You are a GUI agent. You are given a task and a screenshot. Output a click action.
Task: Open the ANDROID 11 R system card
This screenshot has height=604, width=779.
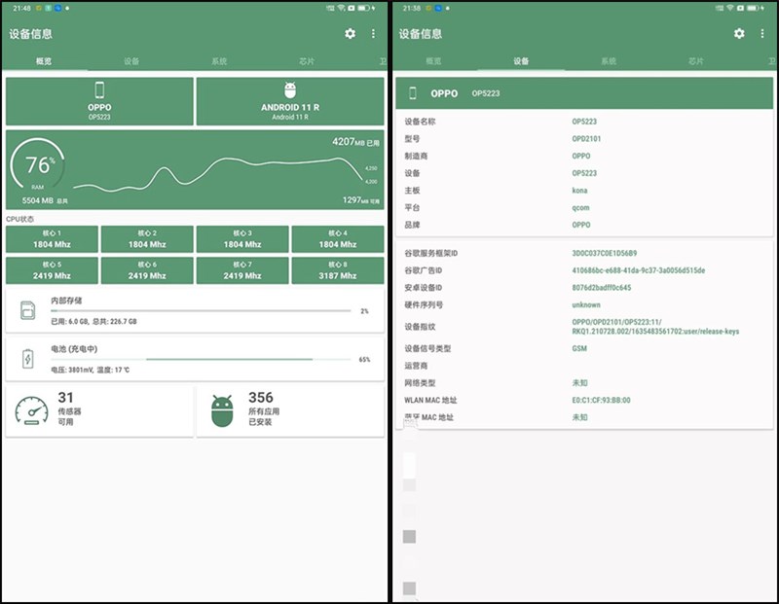point(290,101)
